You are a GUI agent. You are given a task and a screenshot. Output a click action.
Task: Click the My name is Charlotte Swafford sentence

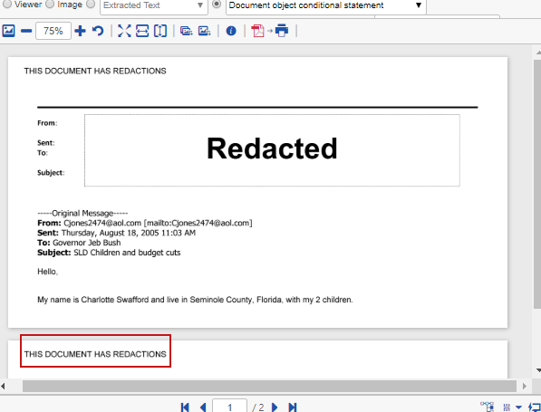coord(195,300)
